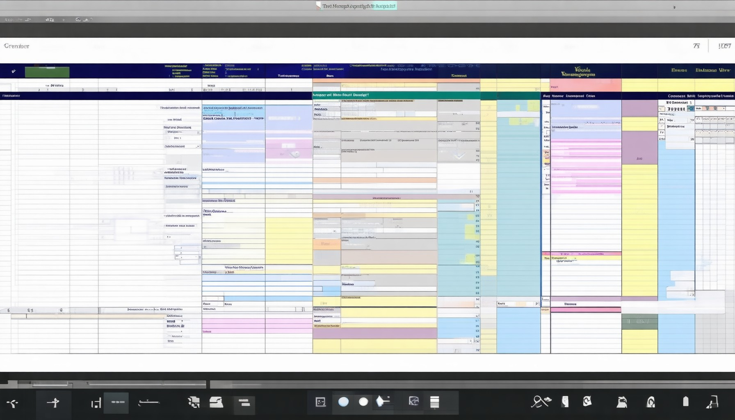This screenshot has height=420, width=735.
Task: Select the light blue circle in the bottom toolbar
Action: pos(343,402)
